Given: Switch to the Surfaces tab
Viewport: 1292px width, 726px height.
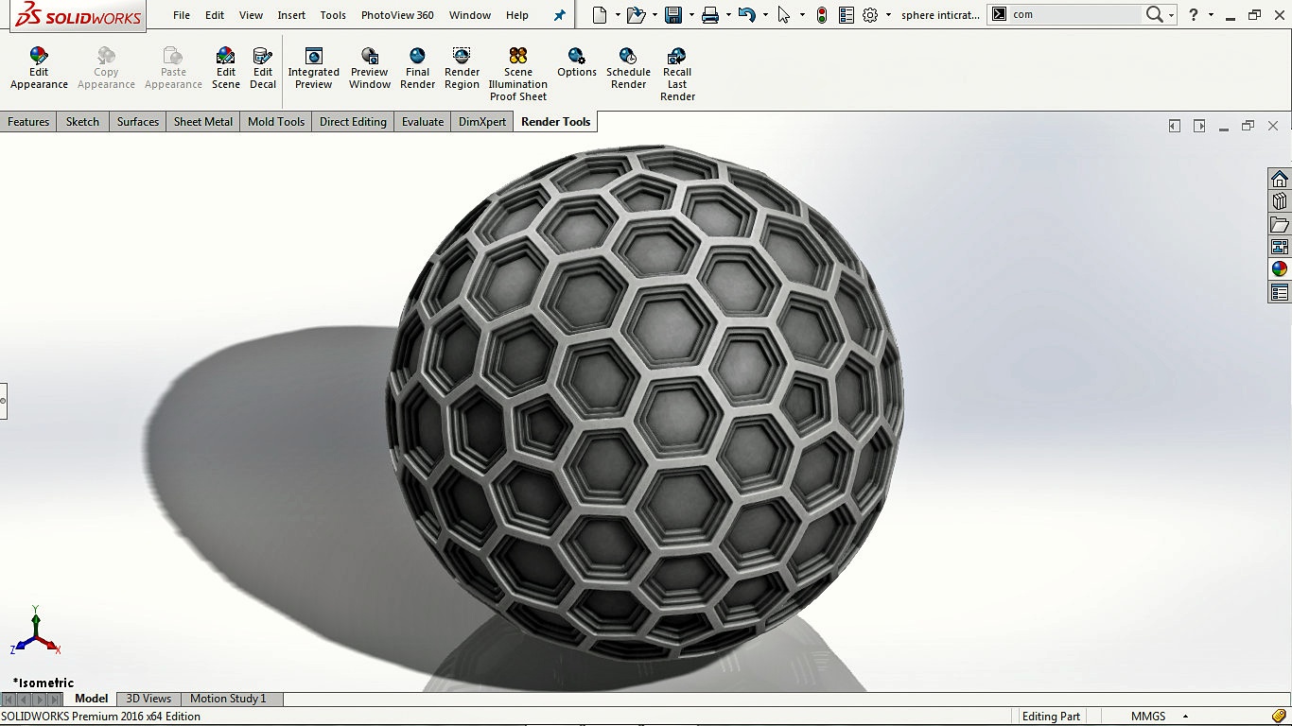Looking at the screenshot, I should pos(137,121).
